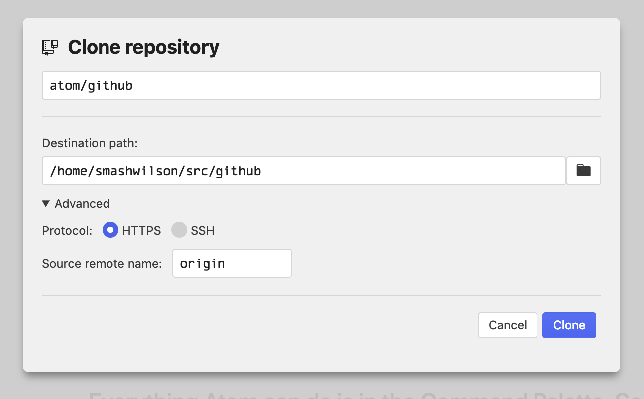
Task: Select the atom/github repository field
Action: pyautogui.click(x=321, y=85)
